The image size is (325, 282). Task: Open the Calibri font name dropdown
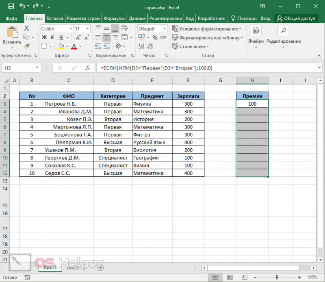pos(71,28)
